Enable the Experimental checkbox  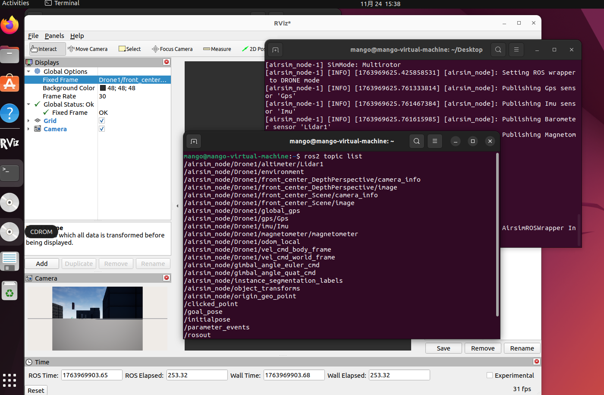(490, 375)
